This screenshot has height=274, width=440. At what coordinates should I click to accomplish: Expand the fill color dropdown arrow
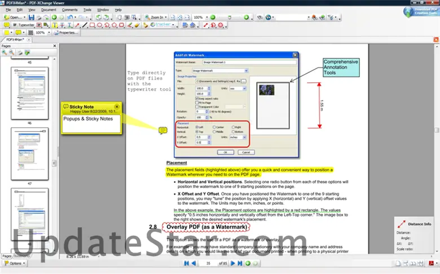(x=11, y=33)
